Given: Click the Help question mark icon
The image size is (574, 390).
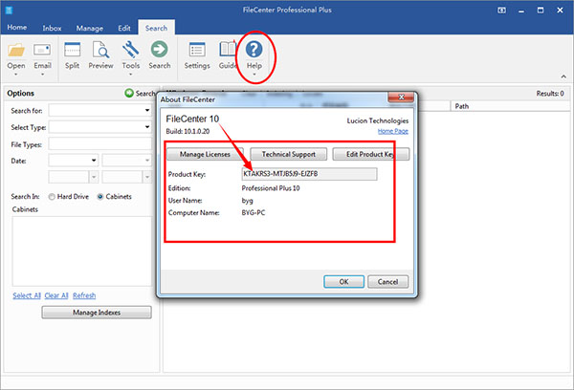Looking at the screenshot, I should click(x=254, y=49).
